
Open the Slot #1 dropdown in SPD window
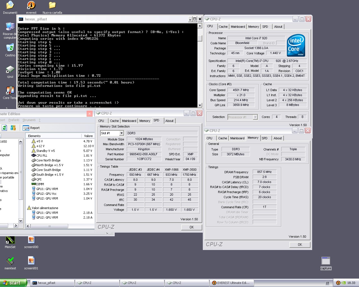tap(121, 133)
